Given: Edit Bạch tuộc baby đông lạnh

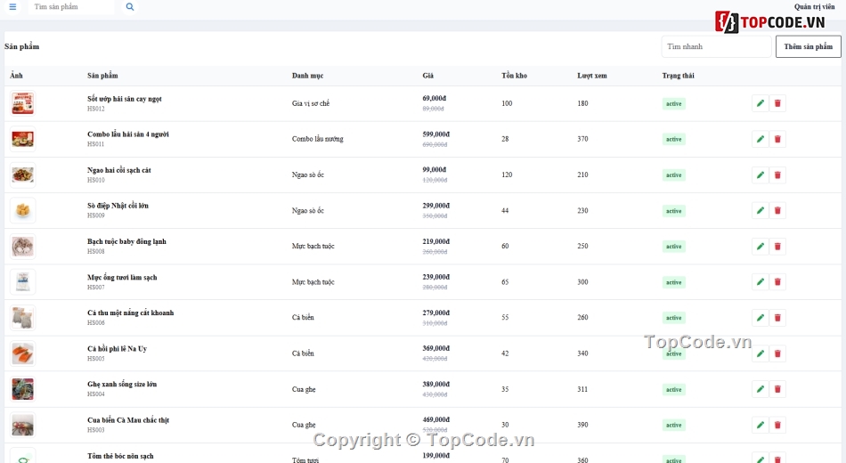Looking at the screenshot, I should [761, 246].
